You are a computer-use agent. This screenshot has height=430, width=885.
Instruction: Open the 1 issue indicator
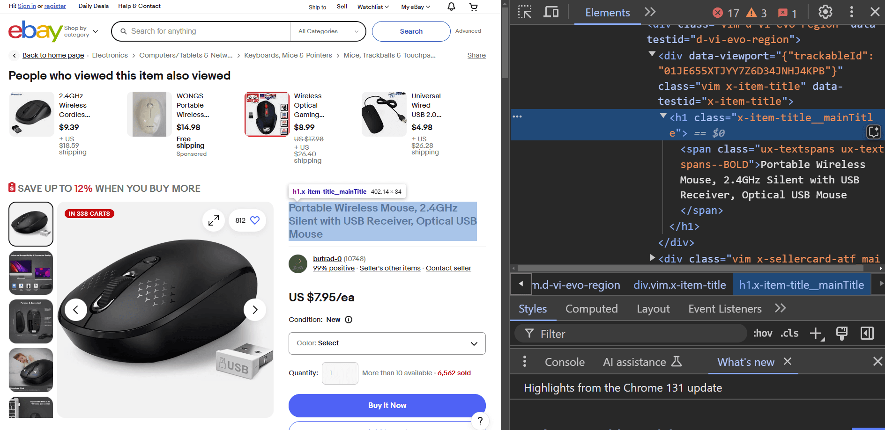pos(788,13)
